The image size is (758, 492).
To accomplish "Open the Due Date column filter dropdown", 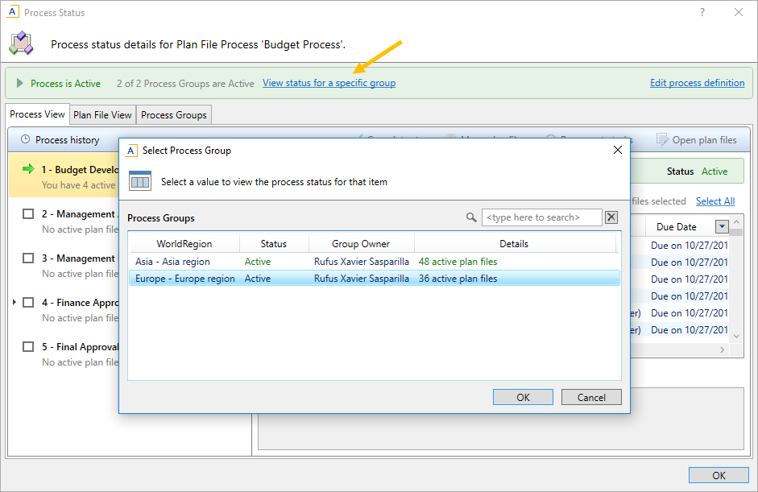I will [x=722, y=227].
